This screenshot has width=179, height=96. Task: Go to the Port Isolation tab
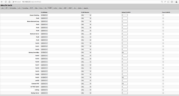tap(13, 8)
